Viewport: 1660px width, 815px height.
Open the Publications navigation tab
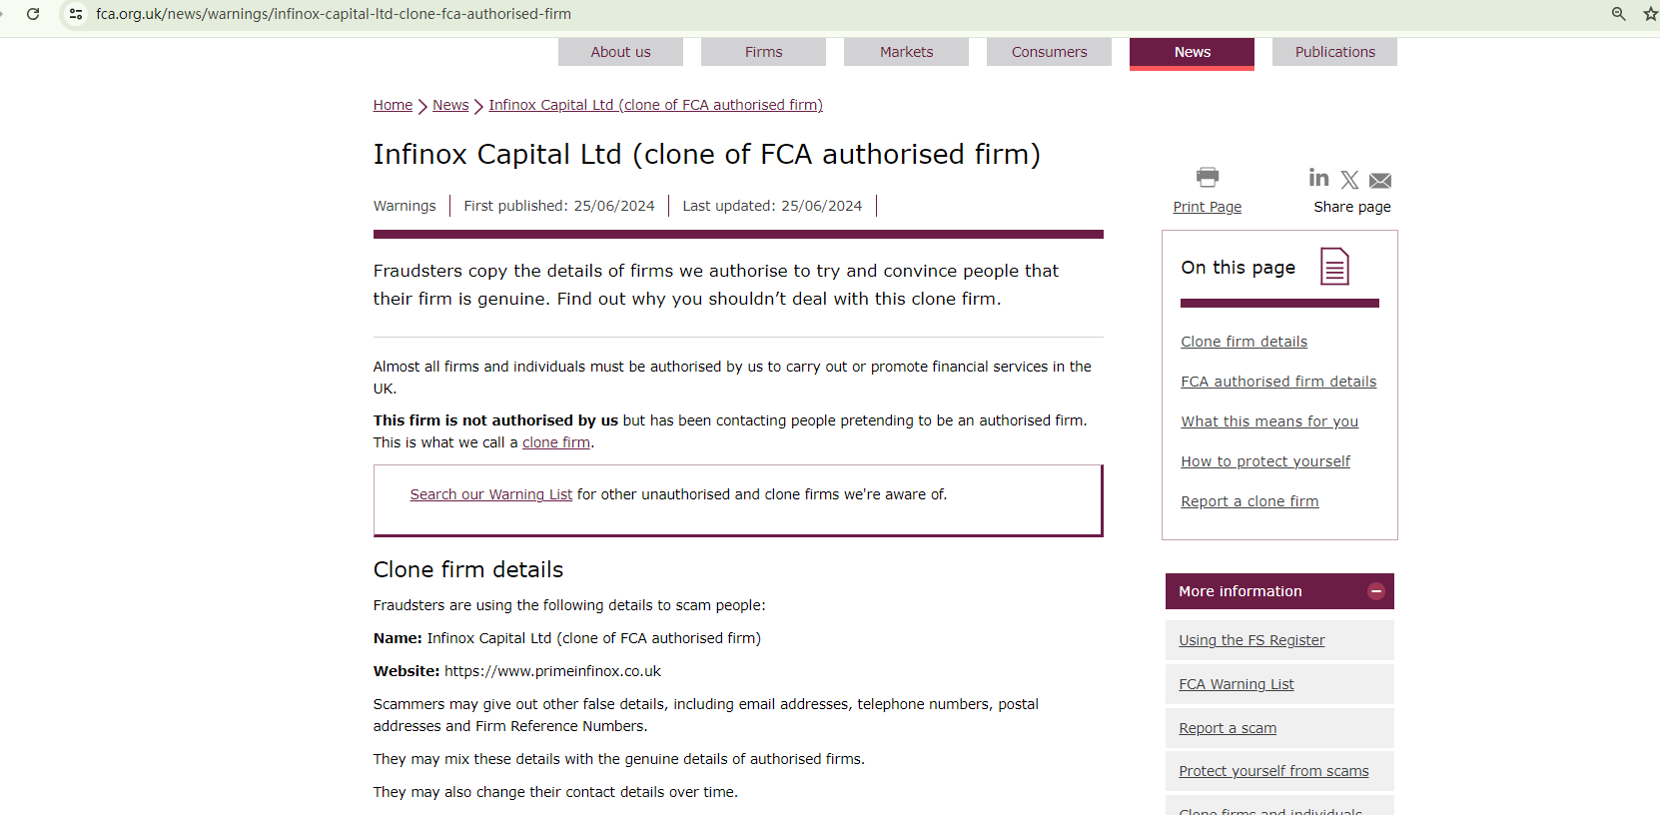click(1334, 52)
